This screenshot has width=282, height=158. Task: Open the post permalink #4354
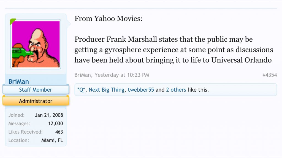(269, 75)
